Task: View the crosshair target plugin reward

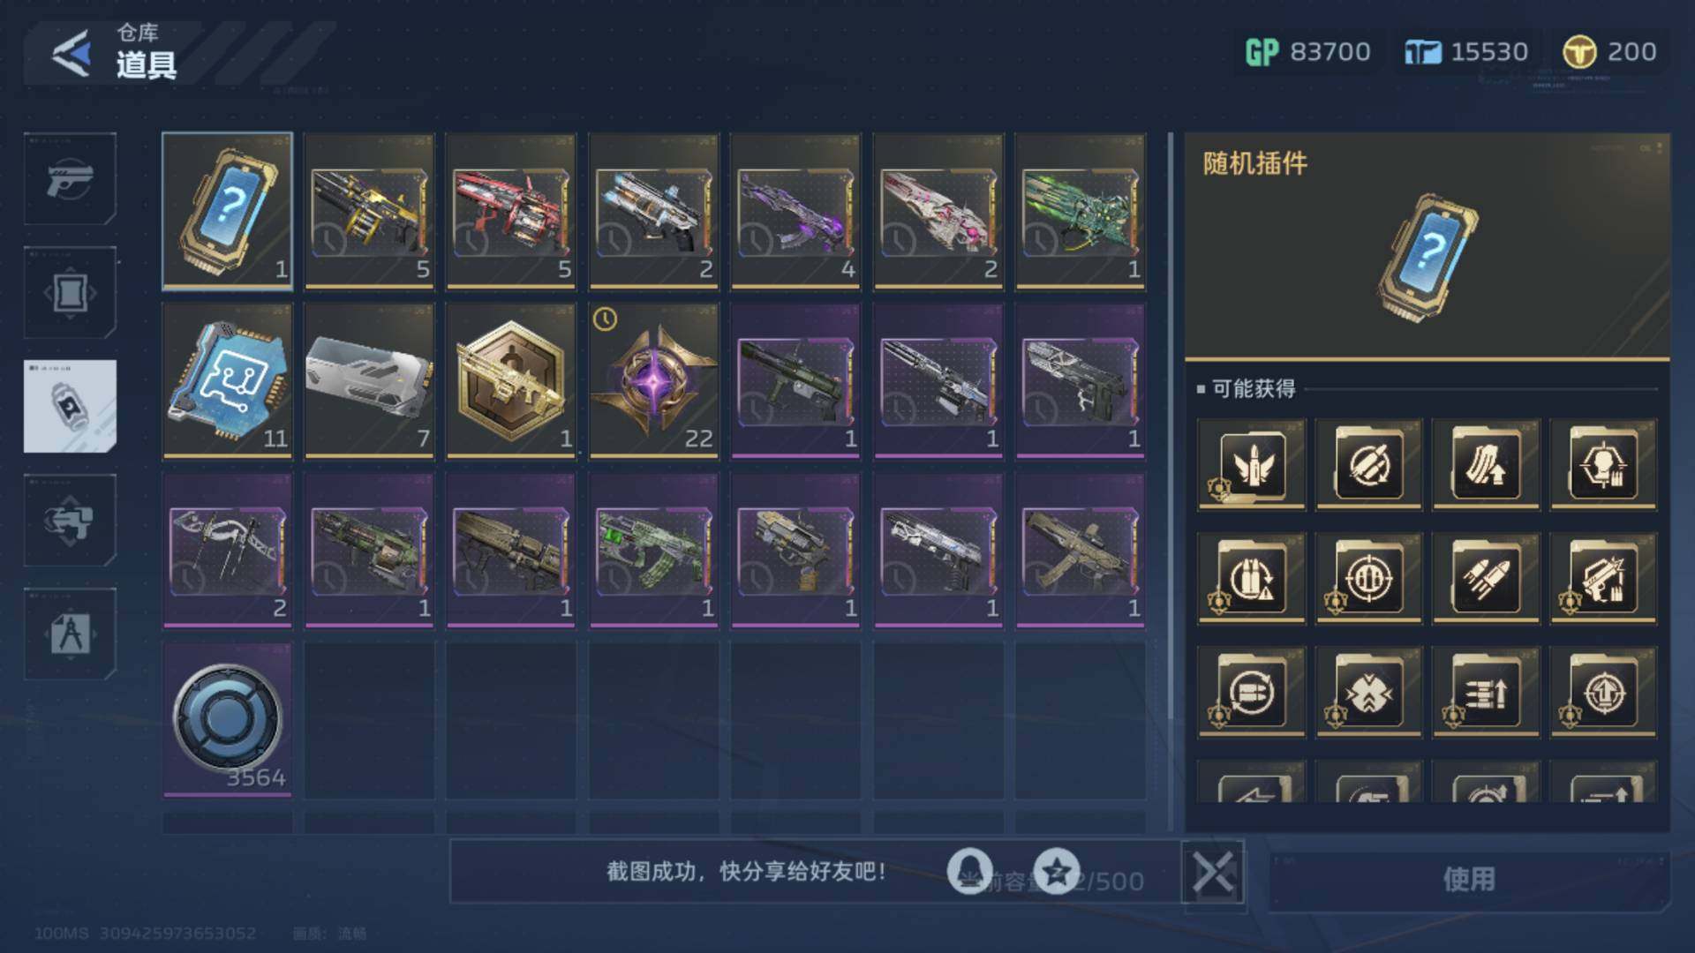Action: (1368, 578)
